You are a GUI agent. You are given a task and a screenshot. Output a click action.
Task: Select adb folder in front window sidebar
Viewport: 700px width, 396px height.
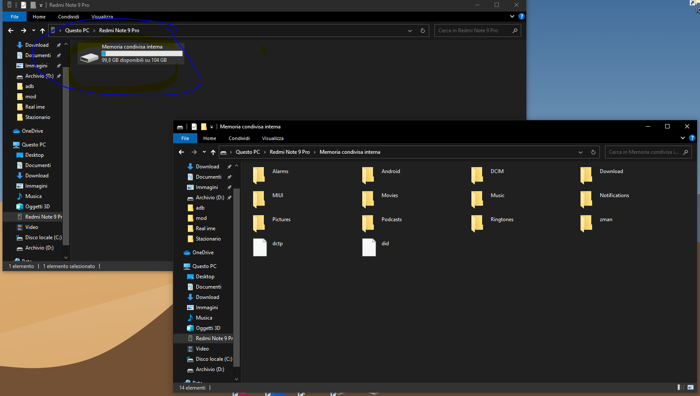tap(200, 208)
